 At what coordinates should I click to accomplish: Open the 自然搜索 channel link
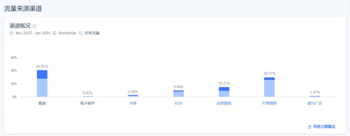(x=224, y=103)
